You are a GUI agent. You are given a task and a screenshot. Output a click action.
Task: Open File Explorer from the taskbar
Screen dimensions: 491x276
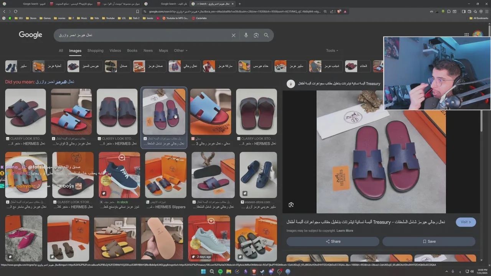click(x=229, y=271)
